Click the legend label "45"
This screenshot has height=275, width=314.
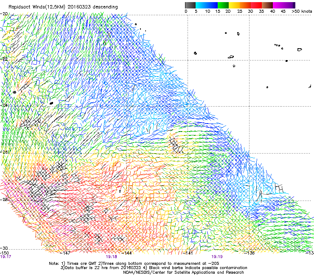[x=283, y=11]
